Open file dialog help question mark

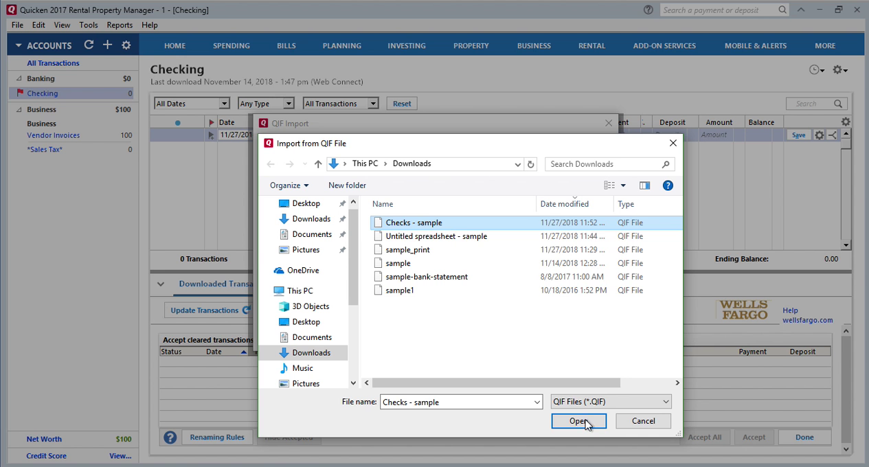668,185
